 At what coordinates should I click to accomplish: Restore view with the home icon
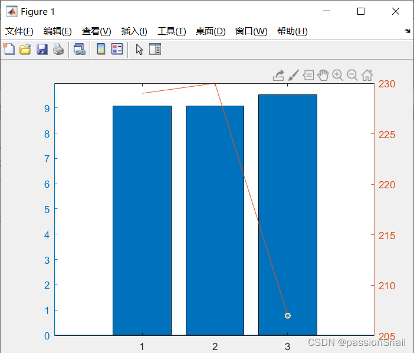pos(367,76)
